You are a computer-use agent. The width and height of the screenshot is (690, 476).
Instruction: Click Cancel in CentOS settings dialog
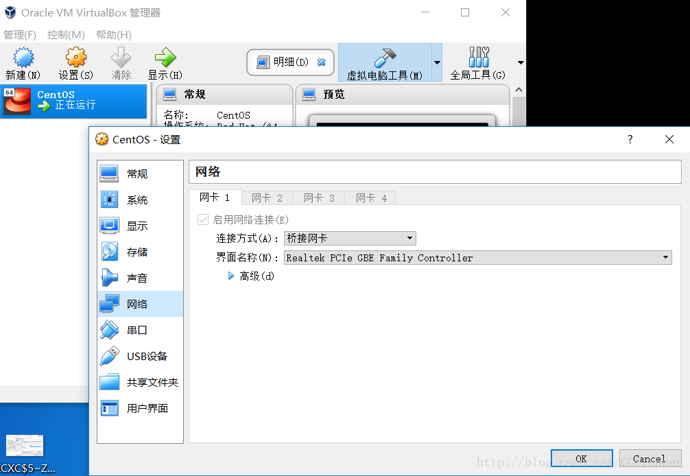pyautogui.click(x=650, y=459)
